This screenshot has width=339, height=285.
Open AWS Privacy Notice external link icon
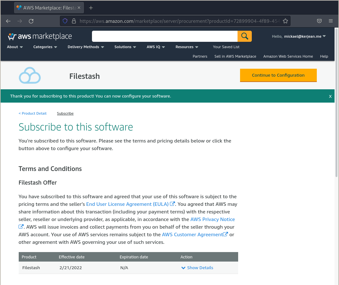click(21, 226)
